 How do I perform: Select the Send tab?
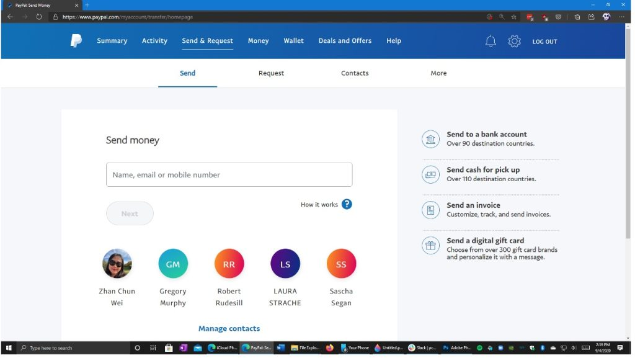tap(187, 73)
